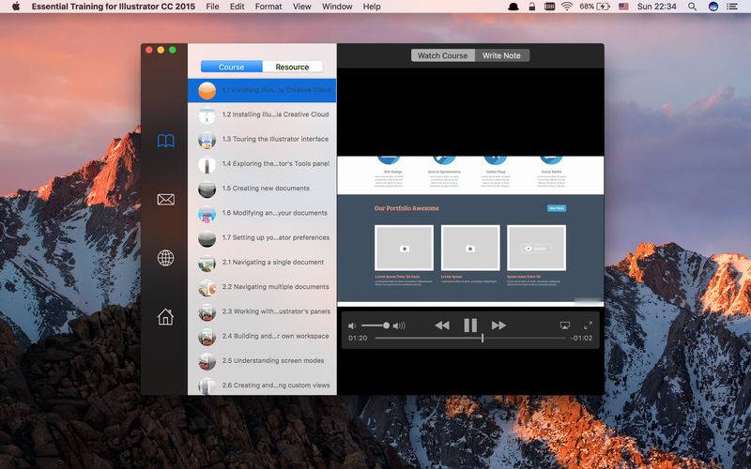Select lesson 2.3 Working with...ustrator's panels
Image resolution: width=751 pixels, height=469 pixels.
click(262, 312)
